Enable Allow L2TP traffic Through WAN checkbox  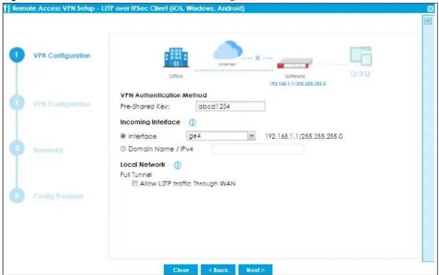click(x=135, y=184)
